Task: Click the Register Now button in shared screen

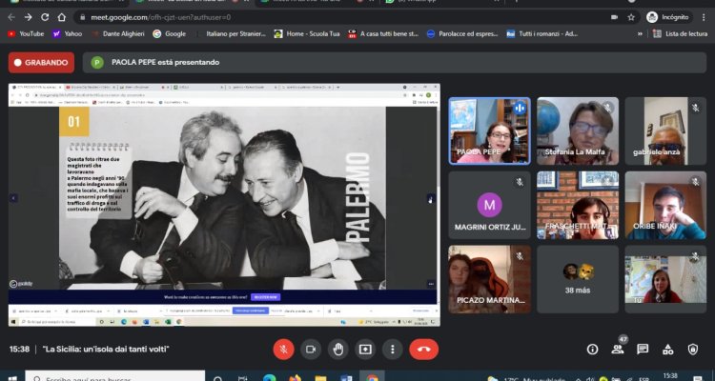Action: coord(265,297)
